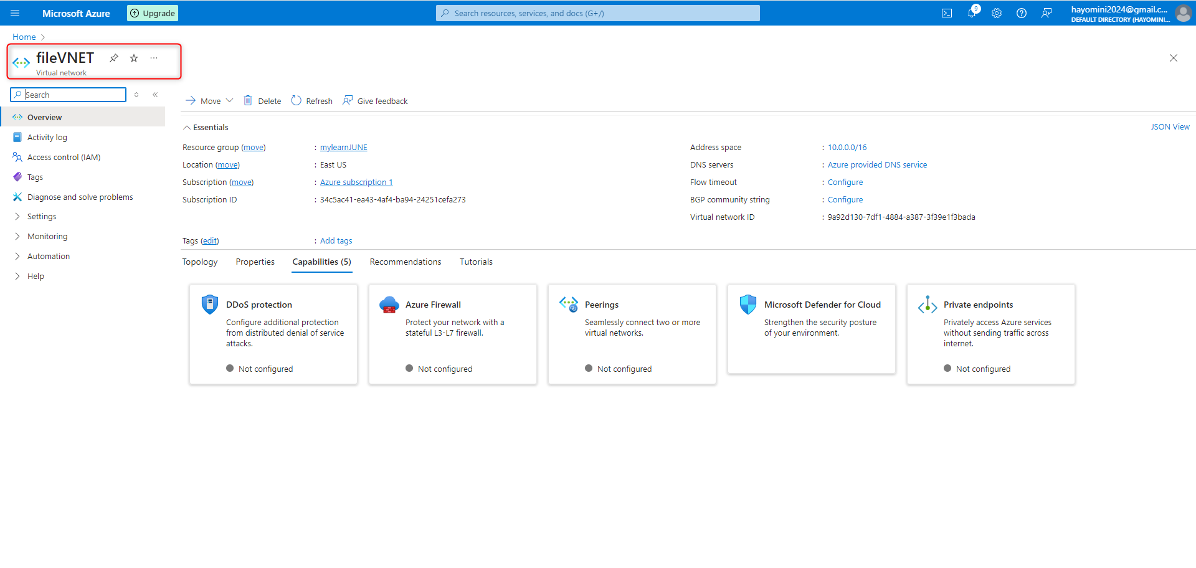Click the global search resources box
Viewport: 1196px width, 568px height.
tap(598, 13)
